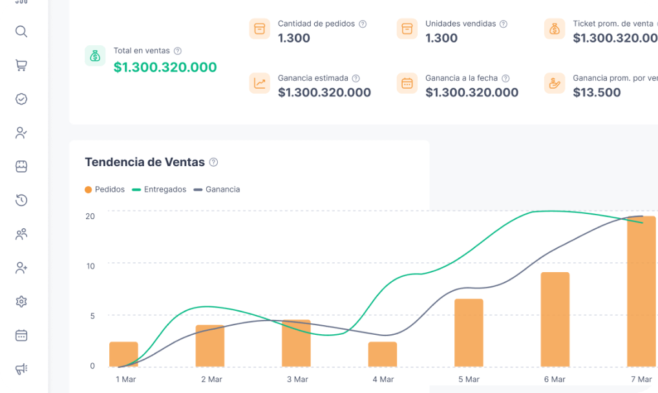Image resolution: width=658 pixels, height=393 pixels.
Task: Click the orange bar for 7 Mar
Action: point(641,291)
